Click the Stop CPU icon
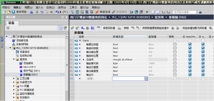This screenshot has height=101, width=214. pyautogui.click(x=141, y=12)
